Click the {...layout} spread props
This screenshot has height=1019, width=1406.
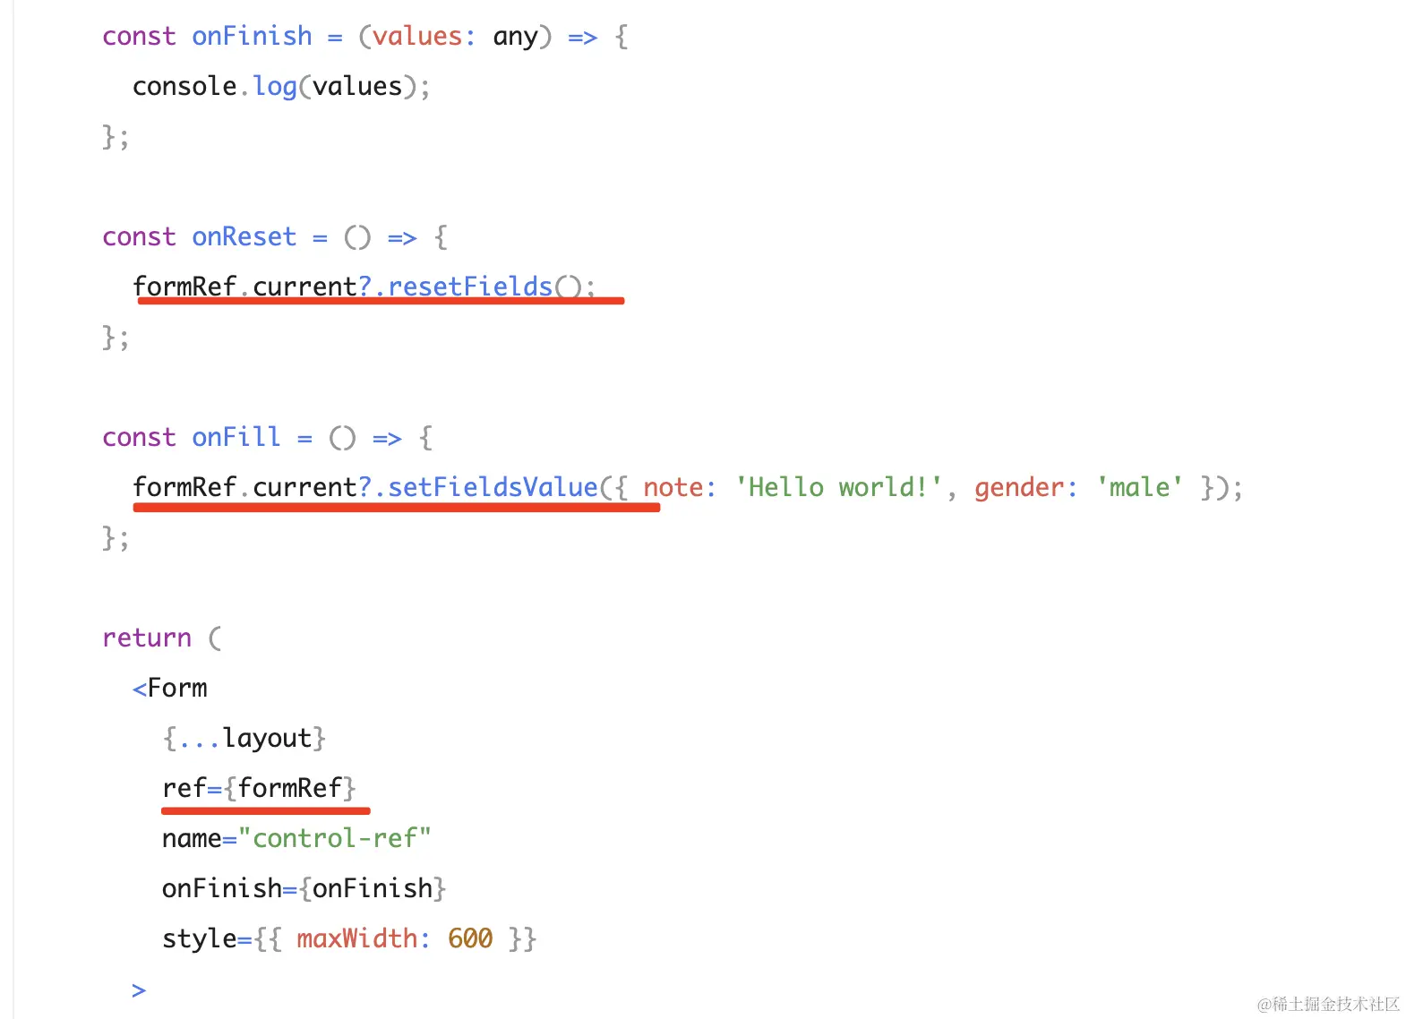click(x=244, y=739)
